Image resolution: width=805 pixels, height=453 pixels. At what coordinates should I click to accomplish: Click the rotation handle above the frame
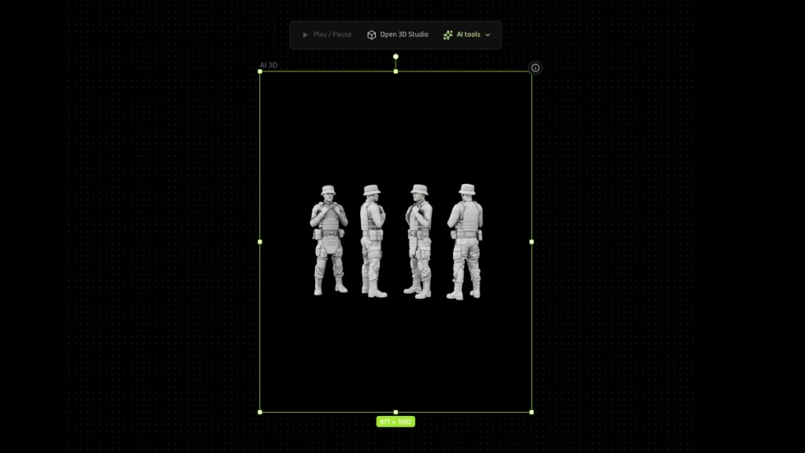(x=395, y=57)
